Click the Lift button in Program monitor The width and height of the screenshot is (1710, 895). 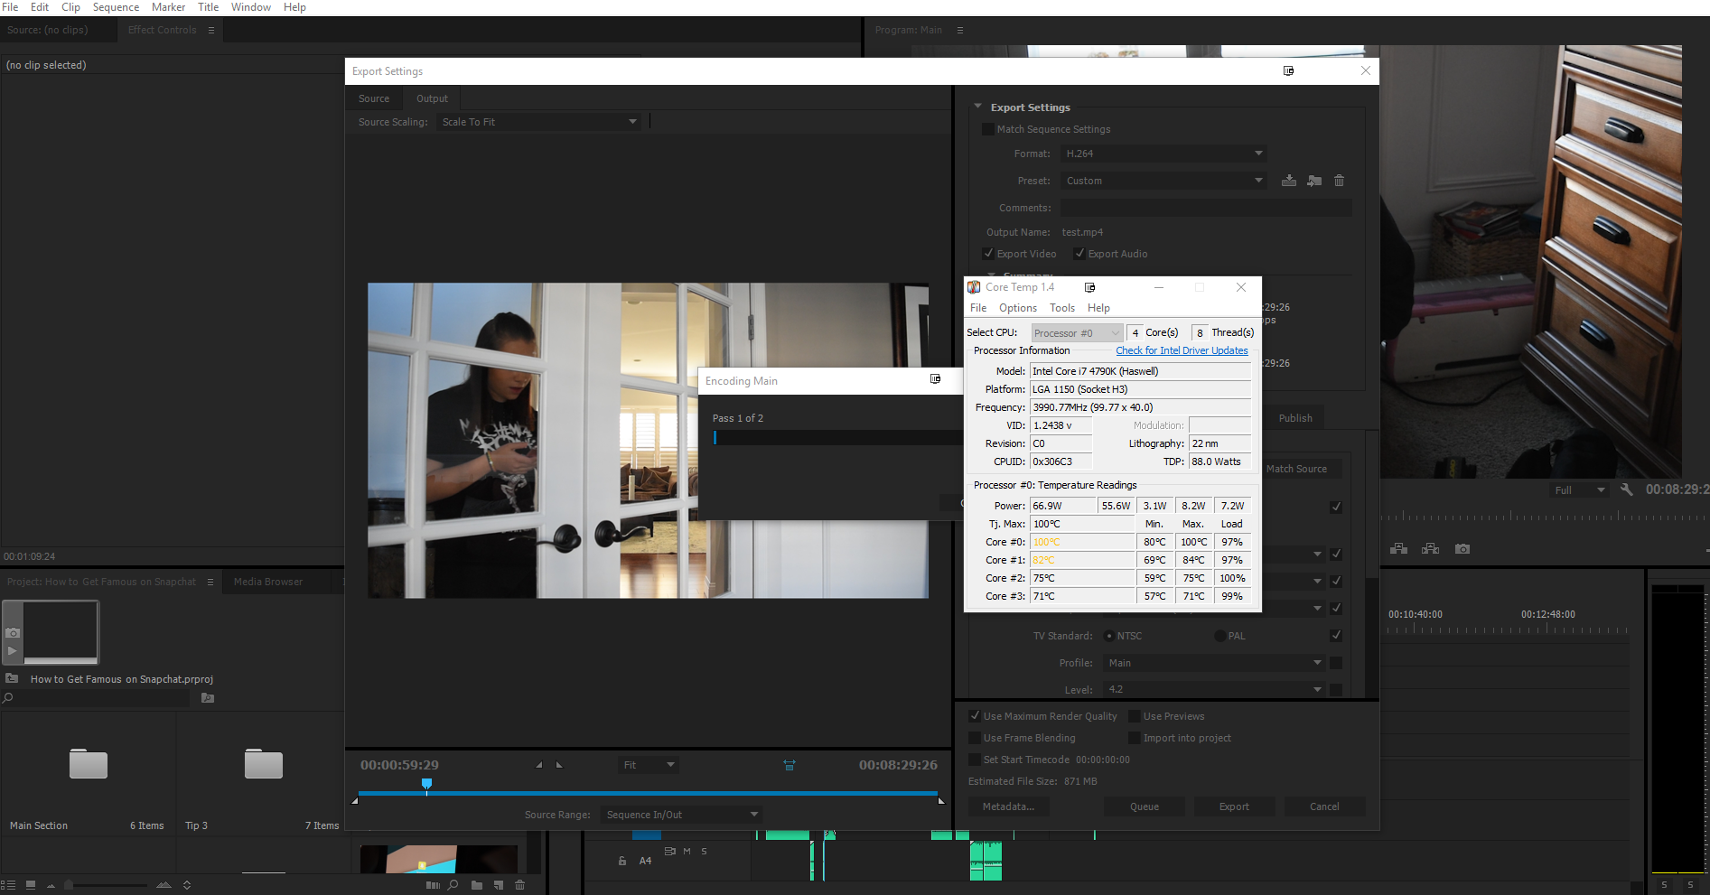click(1399, 548)
